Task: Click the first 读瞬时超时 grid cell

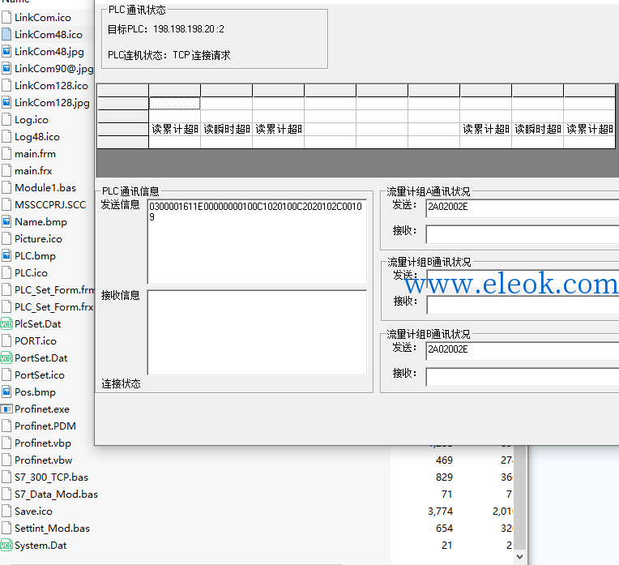Action: [226, 129]
